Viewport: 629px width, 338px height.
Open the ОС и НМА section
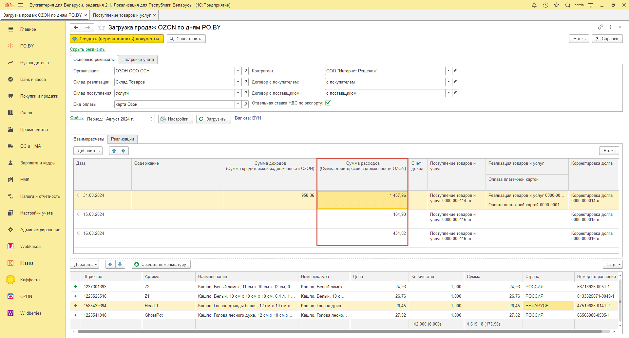(33, 146)
